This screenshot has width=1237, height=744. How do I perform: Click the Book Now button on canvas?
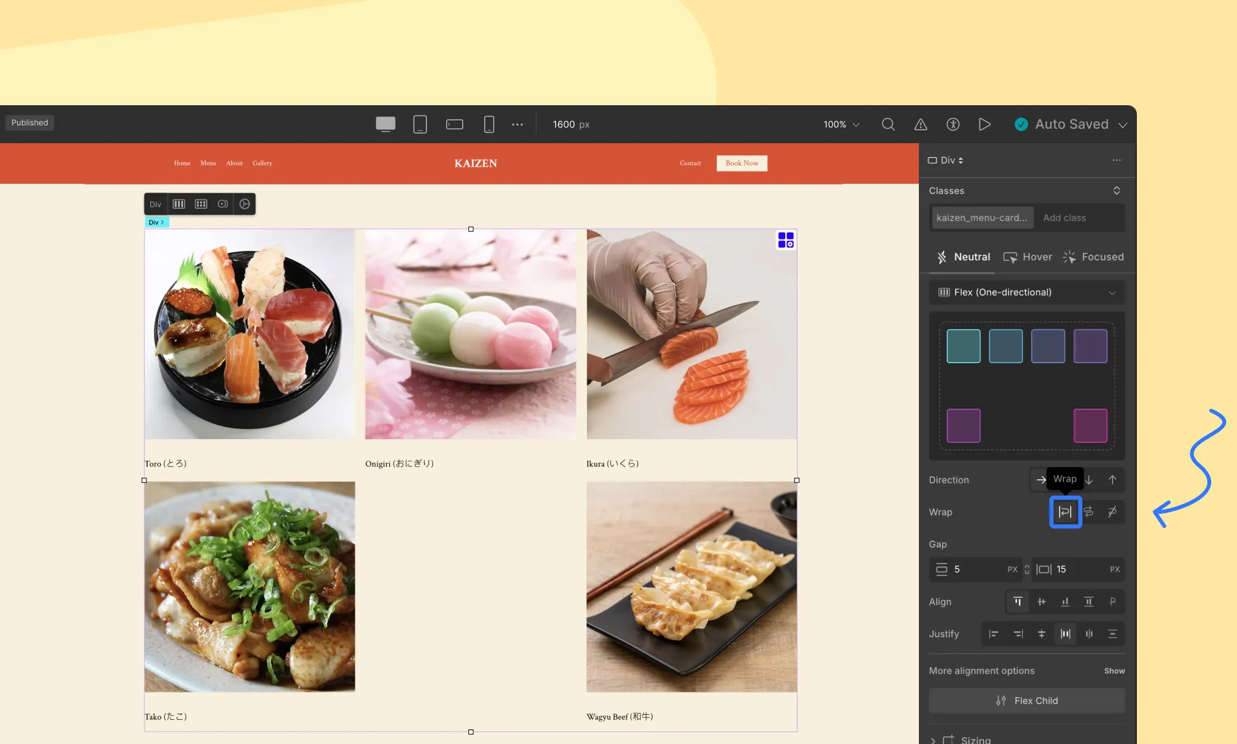click(x=741, y=164)
